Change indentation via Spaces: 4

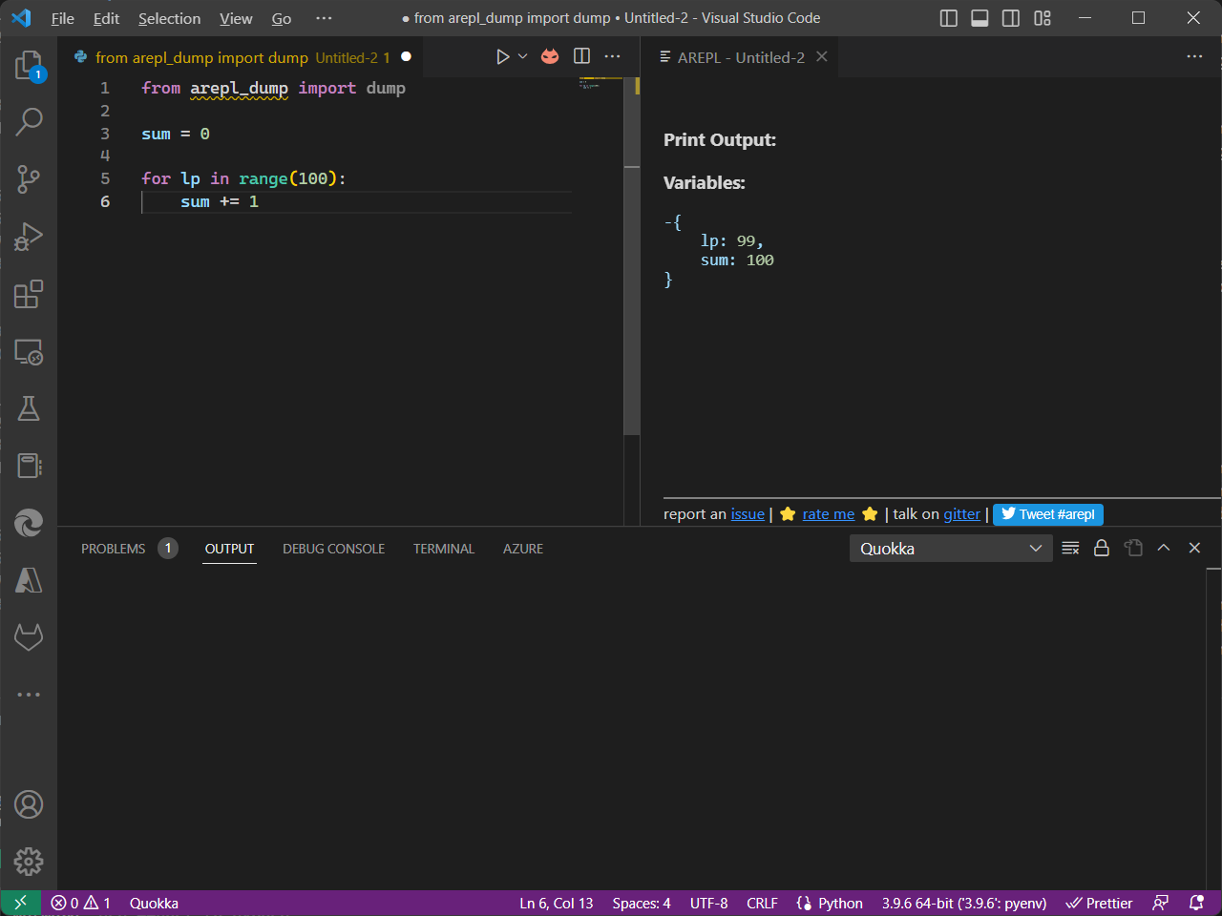pyautogui.click(x=642, y=903)
